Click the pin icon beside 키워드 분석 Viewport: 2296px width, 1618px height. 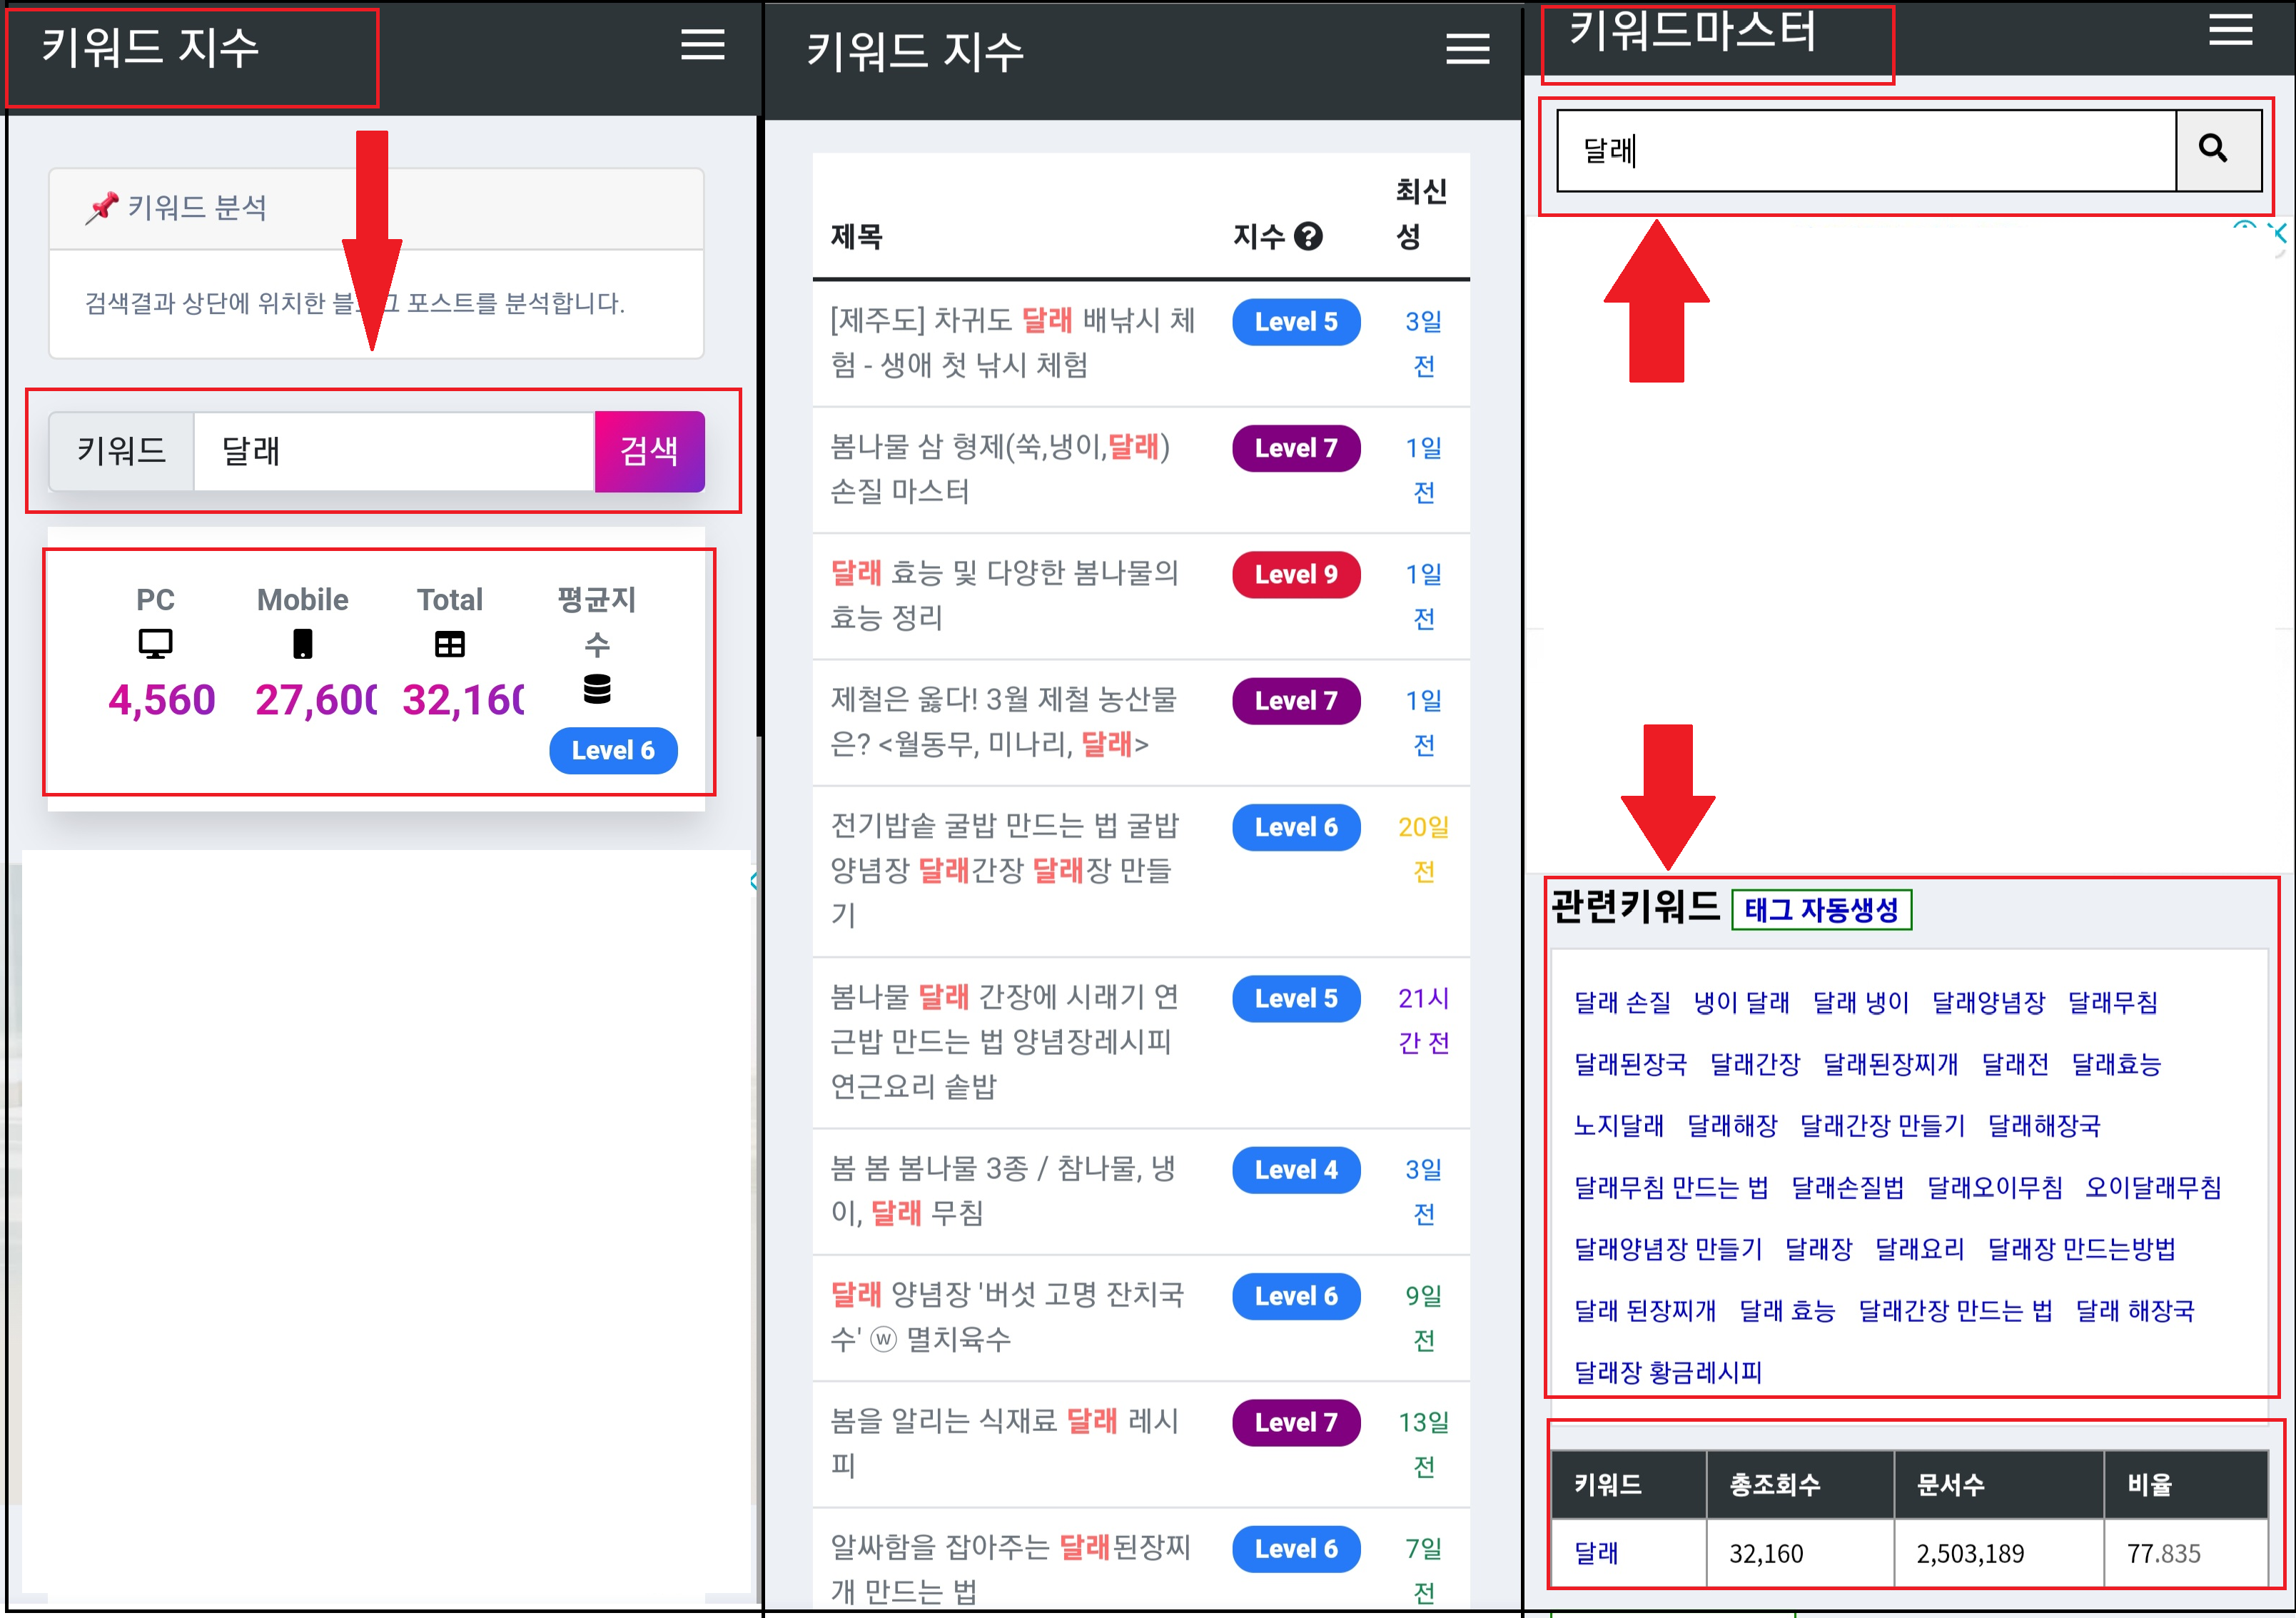103,208
